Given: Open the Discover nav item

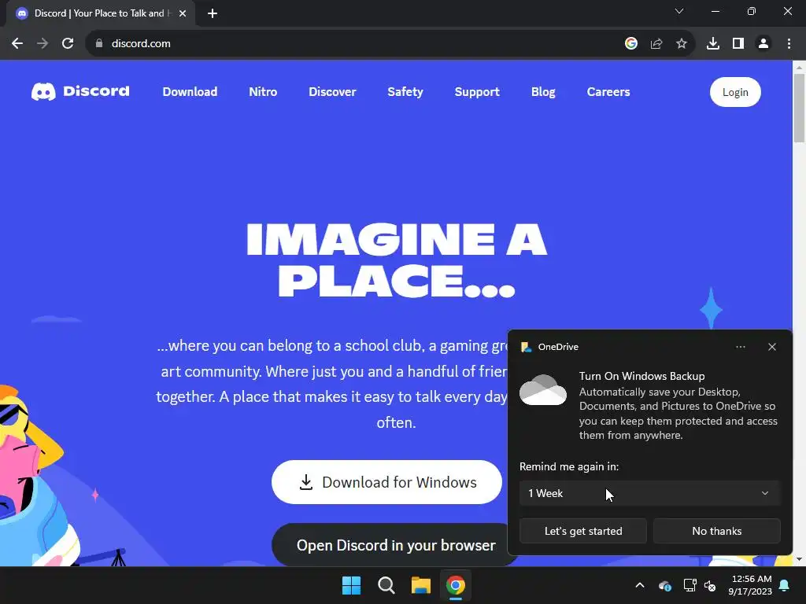Looking at the screenshot, I should tap(332, 92).
